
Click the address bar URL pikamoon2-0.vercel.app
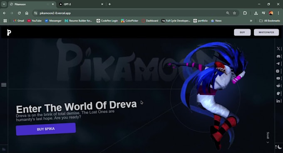coord(55,13)
